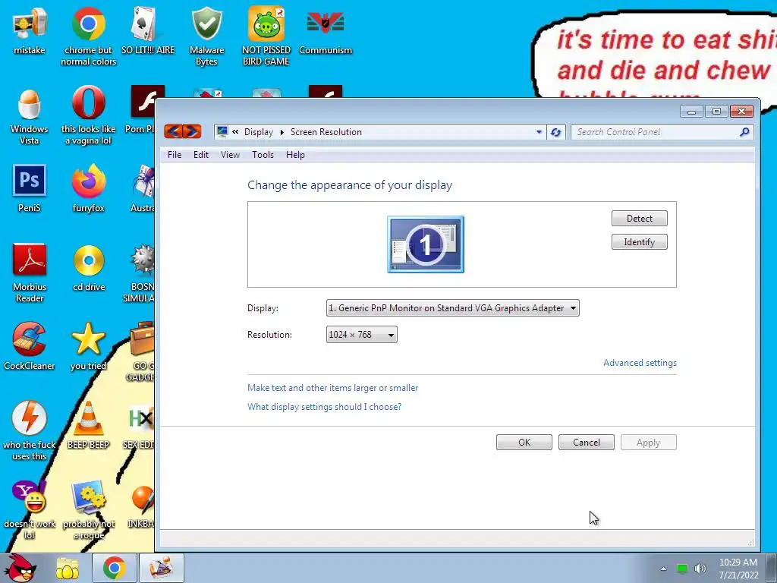This screenshot has width=777, height=583.
Task: Click the search magnifier icon
Action: [744, 132]
